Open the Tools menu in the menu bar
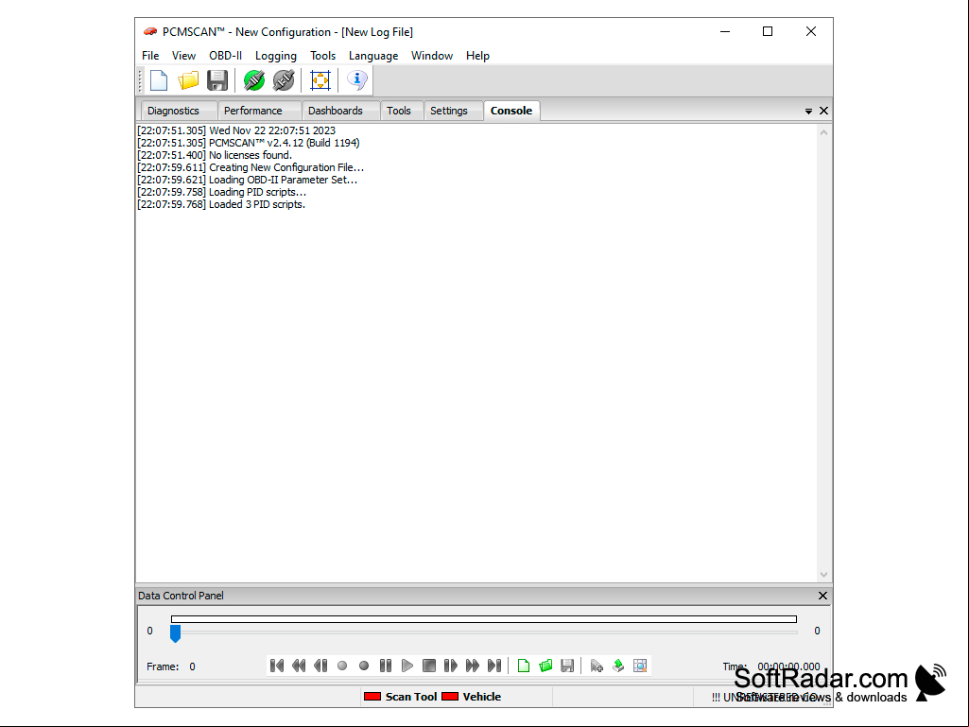 (x=322, y=56)
